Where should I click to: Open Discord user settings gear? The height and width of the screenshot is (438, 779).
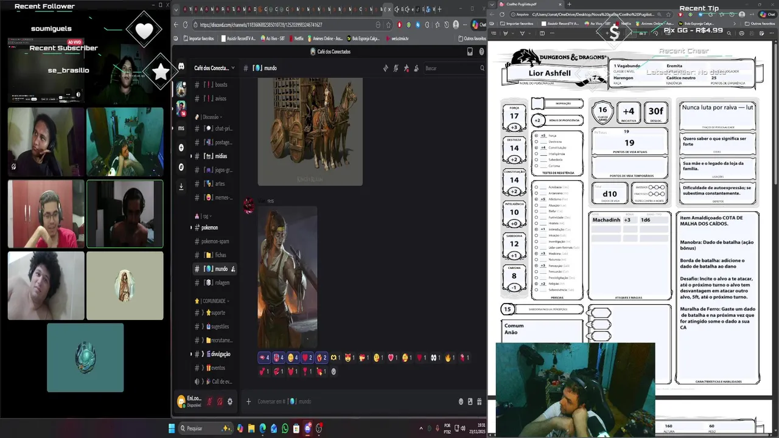(x=230, y=401)
